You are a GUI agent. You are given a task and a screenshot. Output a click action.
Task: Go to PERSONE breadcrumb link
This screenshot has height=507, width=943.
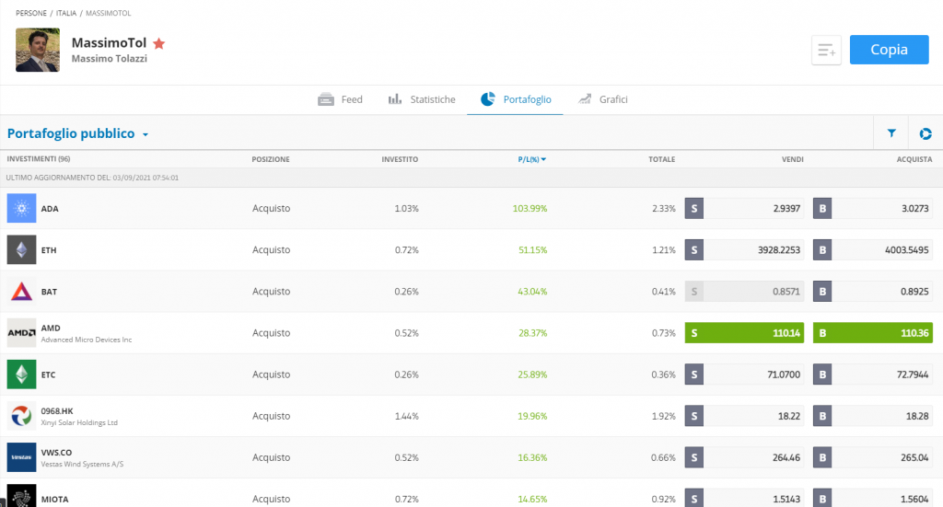tap(30, 13)
